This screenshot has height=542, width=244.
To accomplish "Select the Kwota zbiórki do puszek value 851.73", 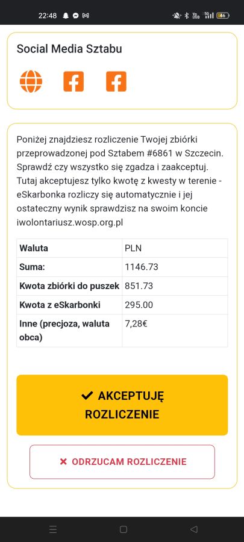I will pos(175,286).
